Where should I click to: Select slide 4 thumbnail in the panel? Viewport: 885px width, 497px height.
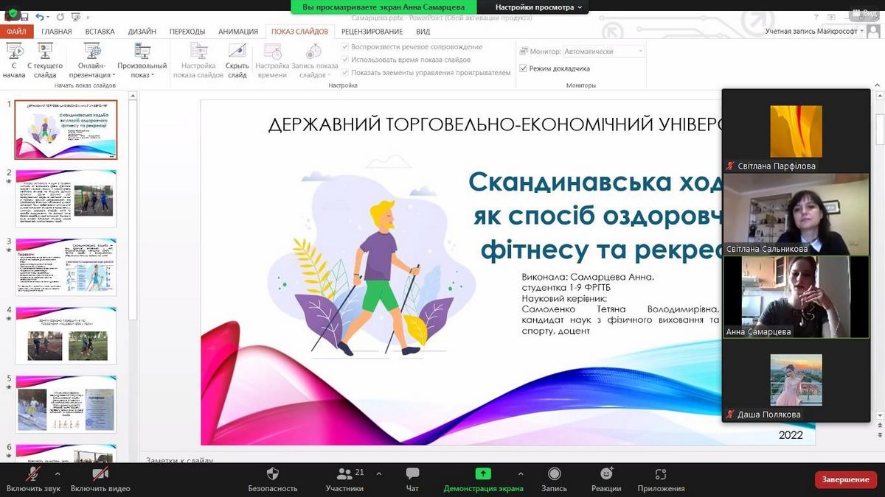click(66, 336)
